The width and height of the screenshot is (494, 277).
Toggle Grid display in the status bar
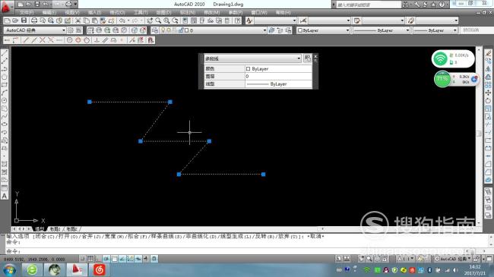(90, 259)
